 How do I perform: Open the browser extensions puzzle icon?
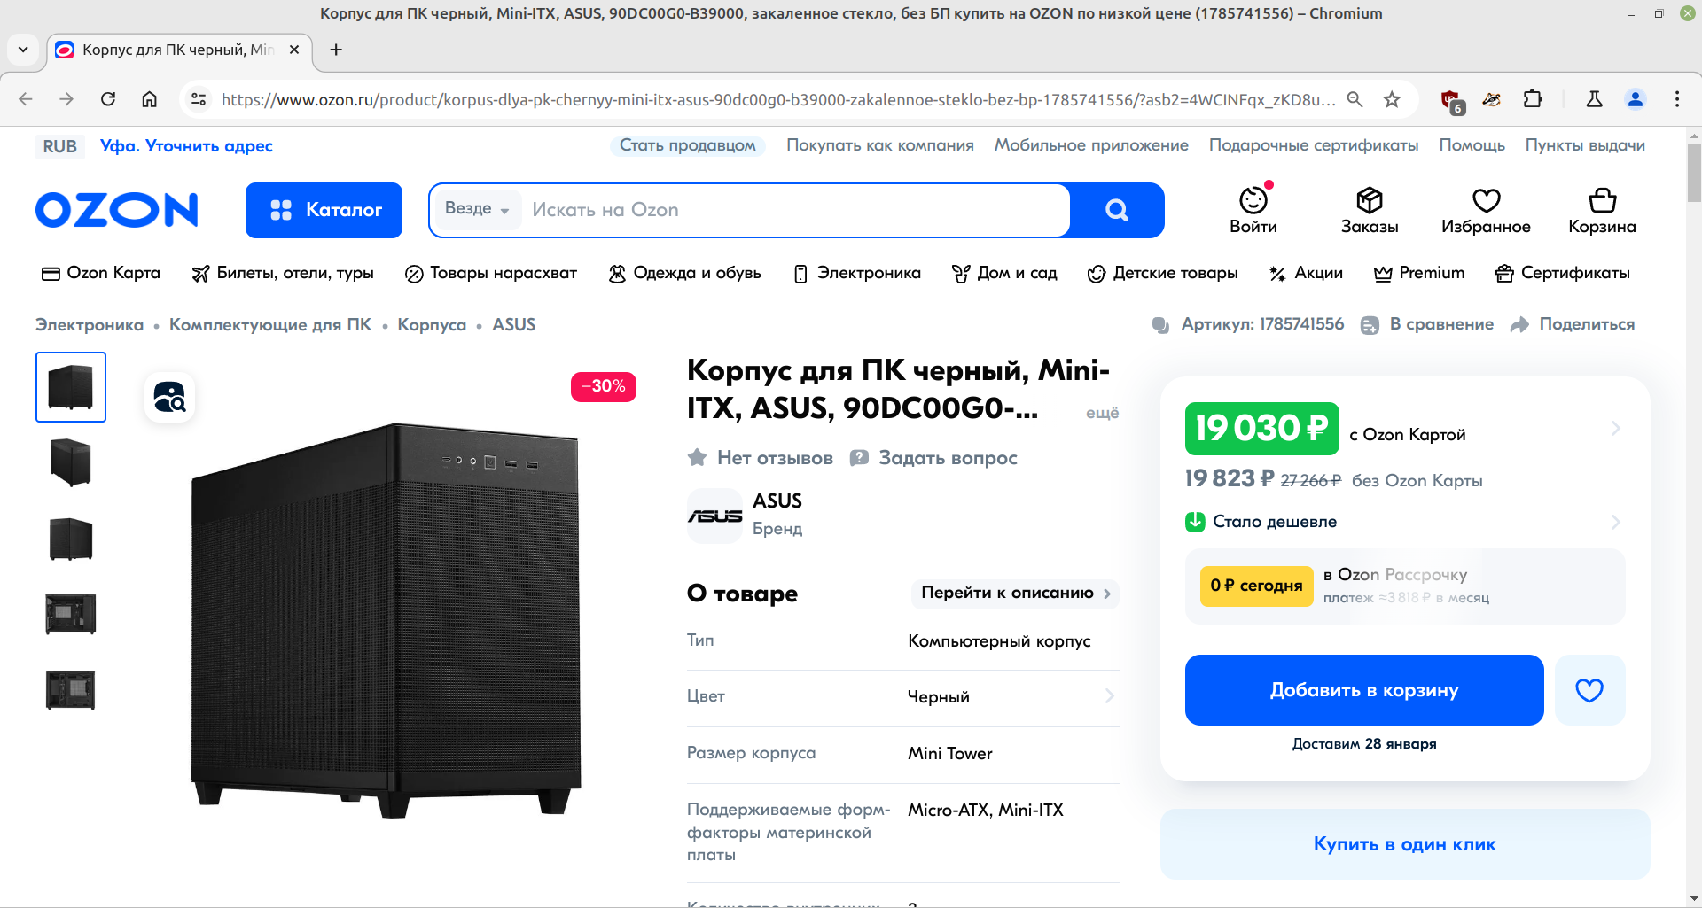(x=1533, y=99)
